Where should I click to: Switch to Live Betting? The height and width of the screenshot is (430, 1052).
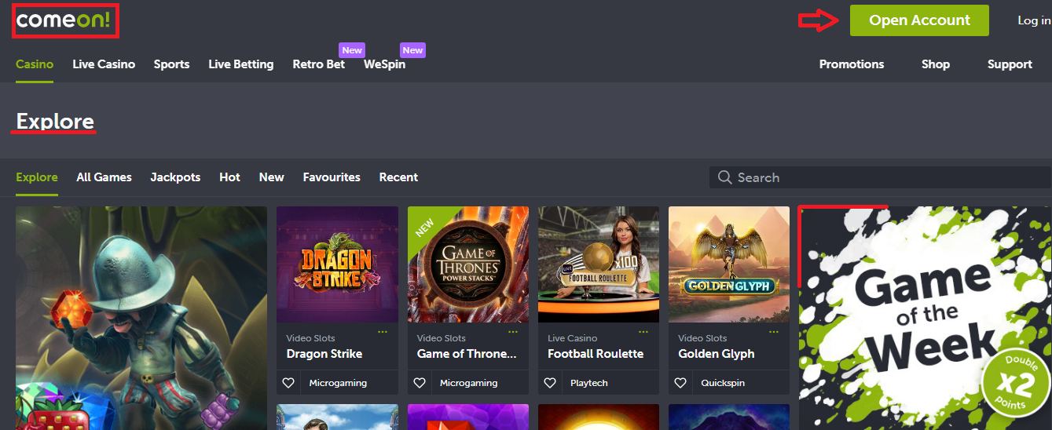pos(241,64)
